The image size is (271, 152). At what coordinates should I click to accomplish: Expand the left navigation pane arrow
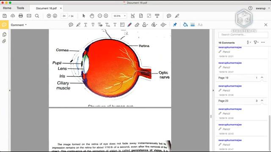(10, 90)
